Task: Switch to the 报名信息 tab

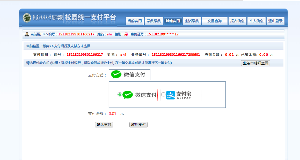Action: pos(237,21)
